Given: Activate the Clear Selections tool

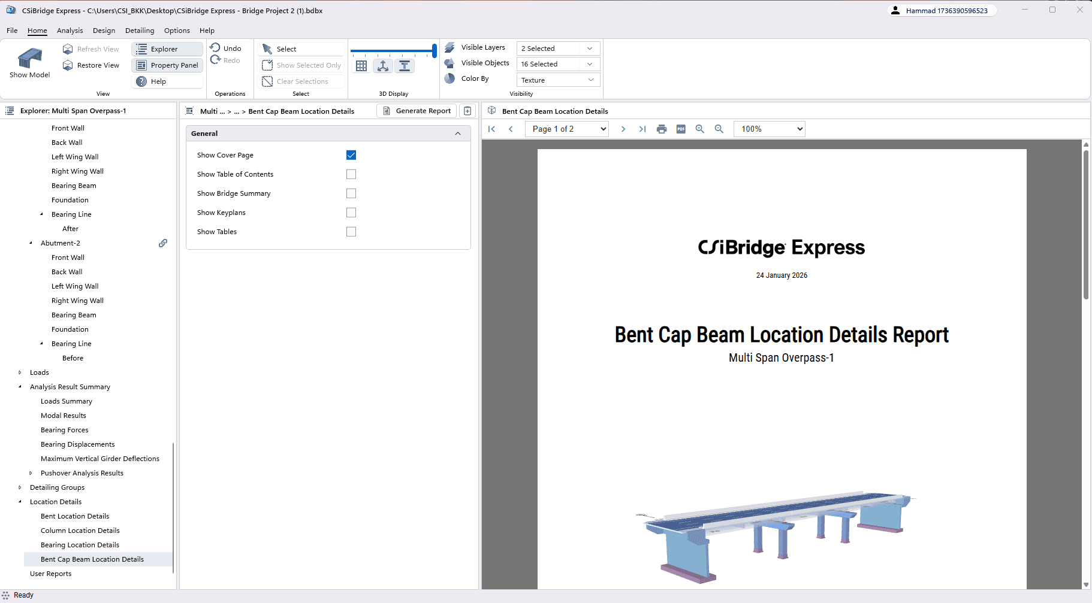Looking at the screenshot, I should (x=301, y=81).
